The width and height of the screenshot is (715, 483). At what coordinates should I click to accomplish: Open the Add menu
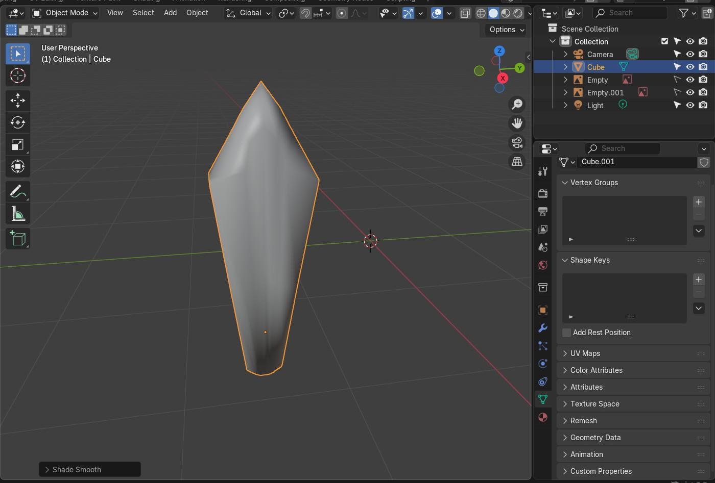[x=170, y=13]
